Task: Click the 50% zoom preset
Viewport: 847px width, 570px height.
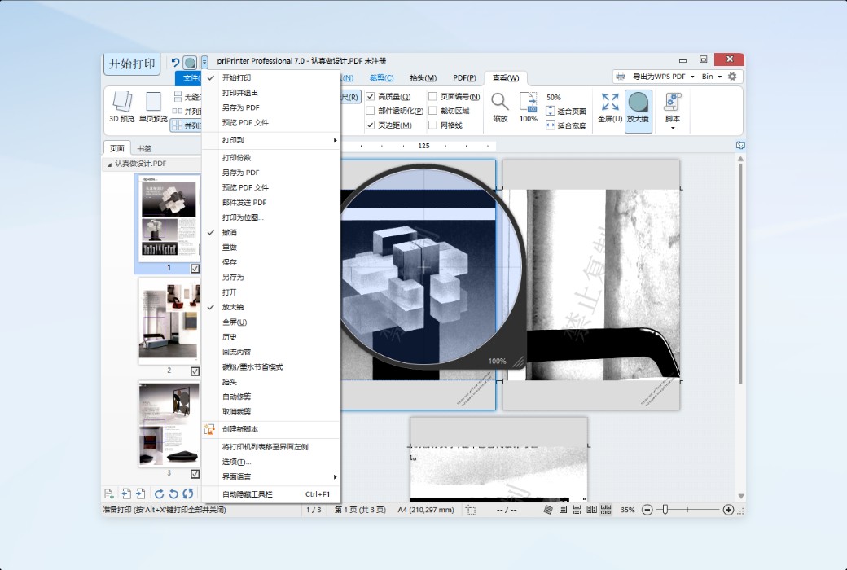Action: pos(554,97)
